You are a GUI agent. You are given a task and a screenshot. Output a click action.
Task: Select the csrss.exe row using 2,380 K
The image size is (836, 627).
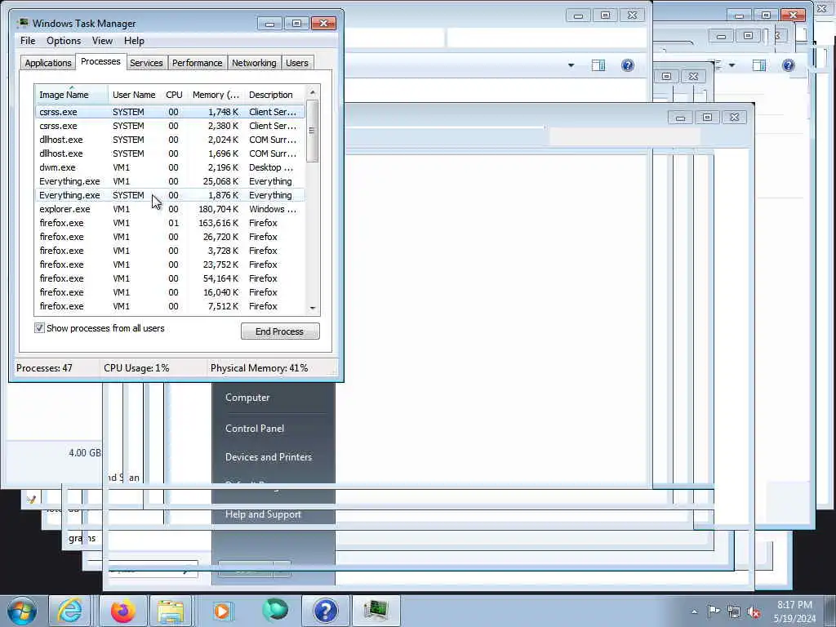(170, 126)
